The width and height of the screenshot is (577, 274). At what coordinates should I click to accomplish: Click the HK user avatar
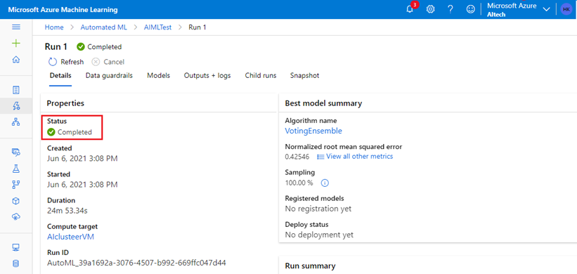tap(566, 10)
